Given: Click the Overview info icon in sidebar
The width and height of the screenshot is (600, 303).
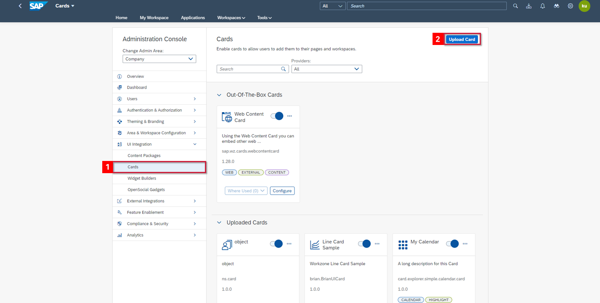Looking at the screenshot, I should [x=119, y=76].
